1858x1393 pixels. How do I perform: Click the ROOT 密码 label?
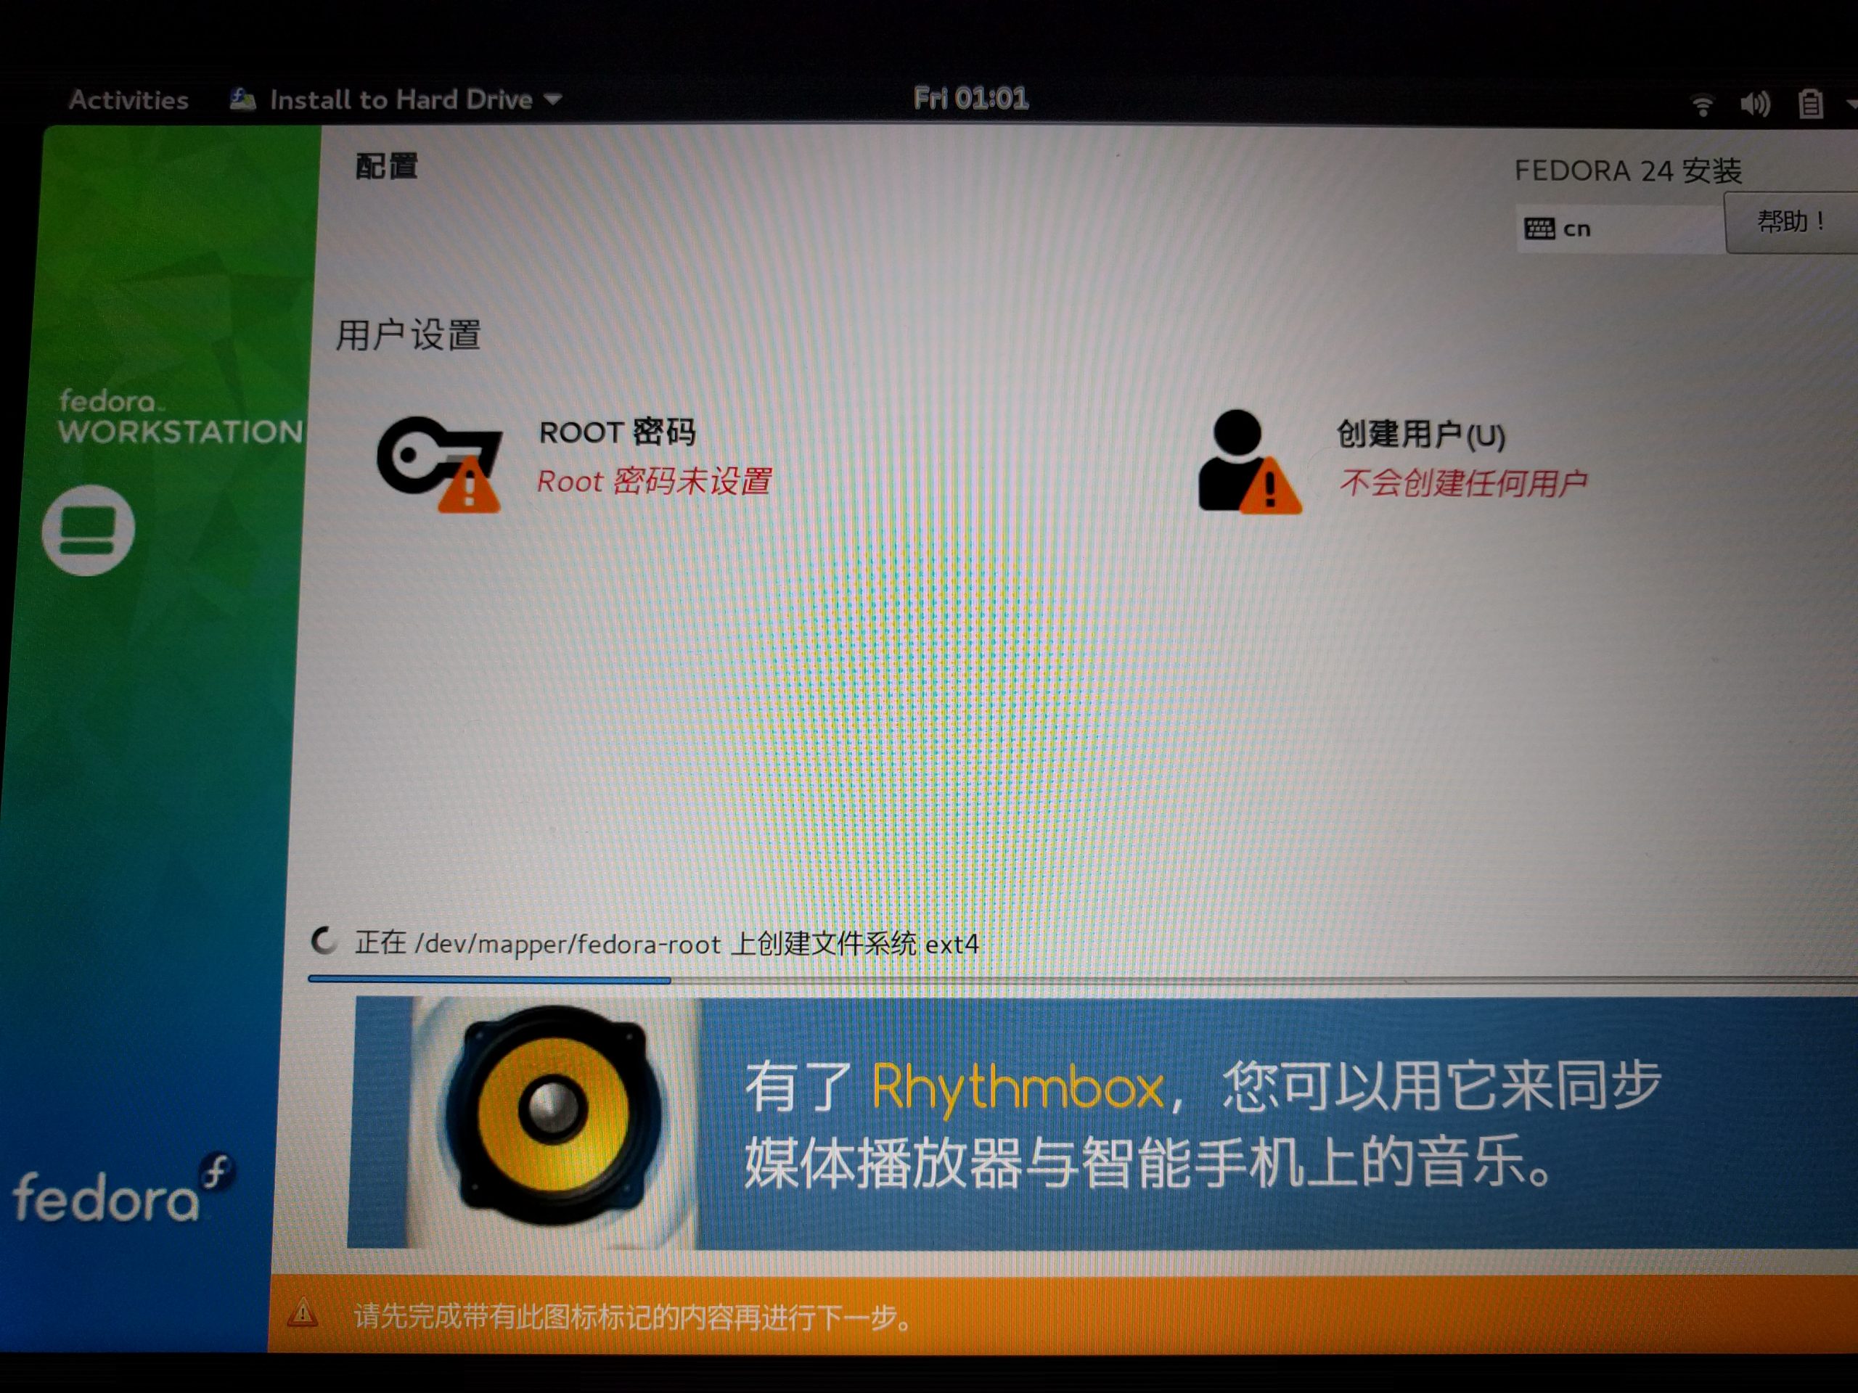click(618, 432)
